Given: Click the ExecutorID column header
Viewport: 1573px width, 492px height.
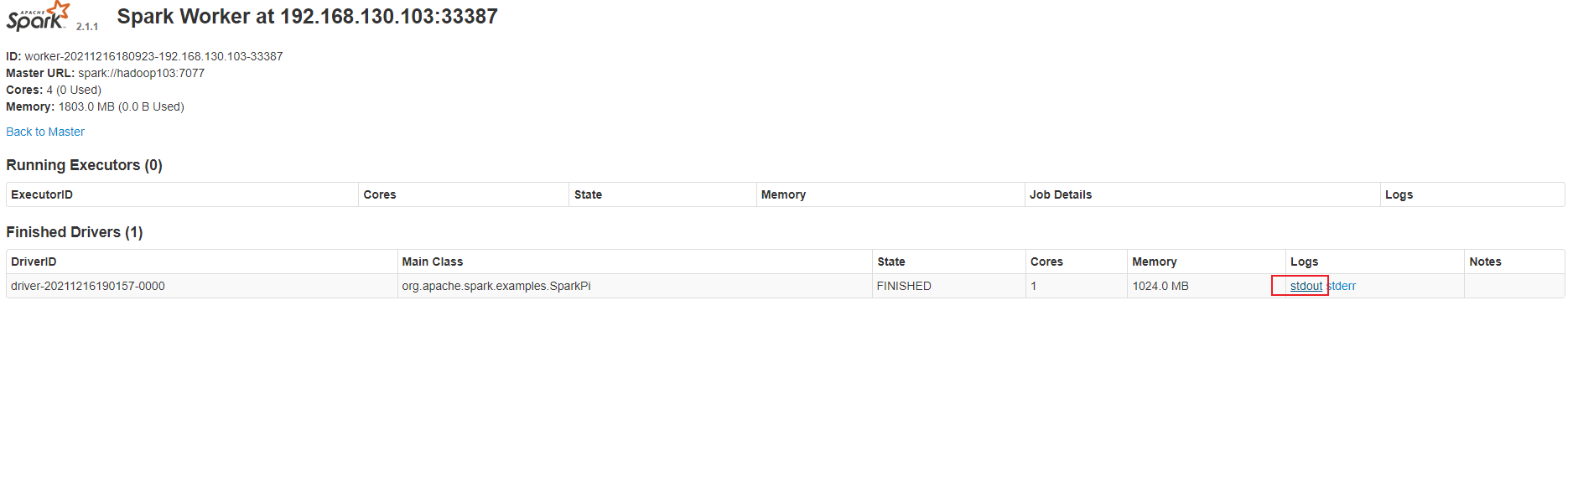Looking at the screenshot, I should tap(42, 194).
